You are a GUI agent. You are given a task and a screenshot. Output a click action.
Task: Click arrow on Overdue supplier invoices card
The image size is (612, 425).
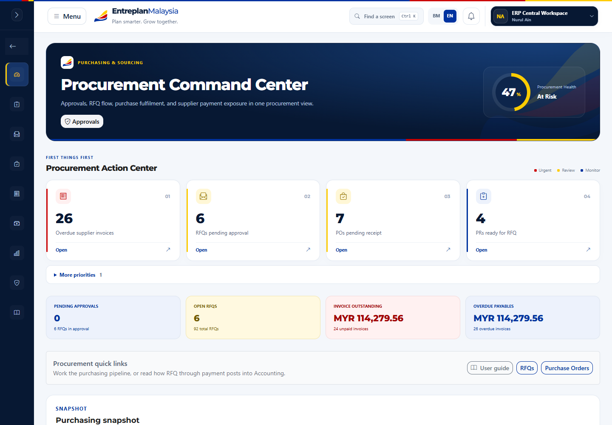pyautogui.click(x=168, y=249)
